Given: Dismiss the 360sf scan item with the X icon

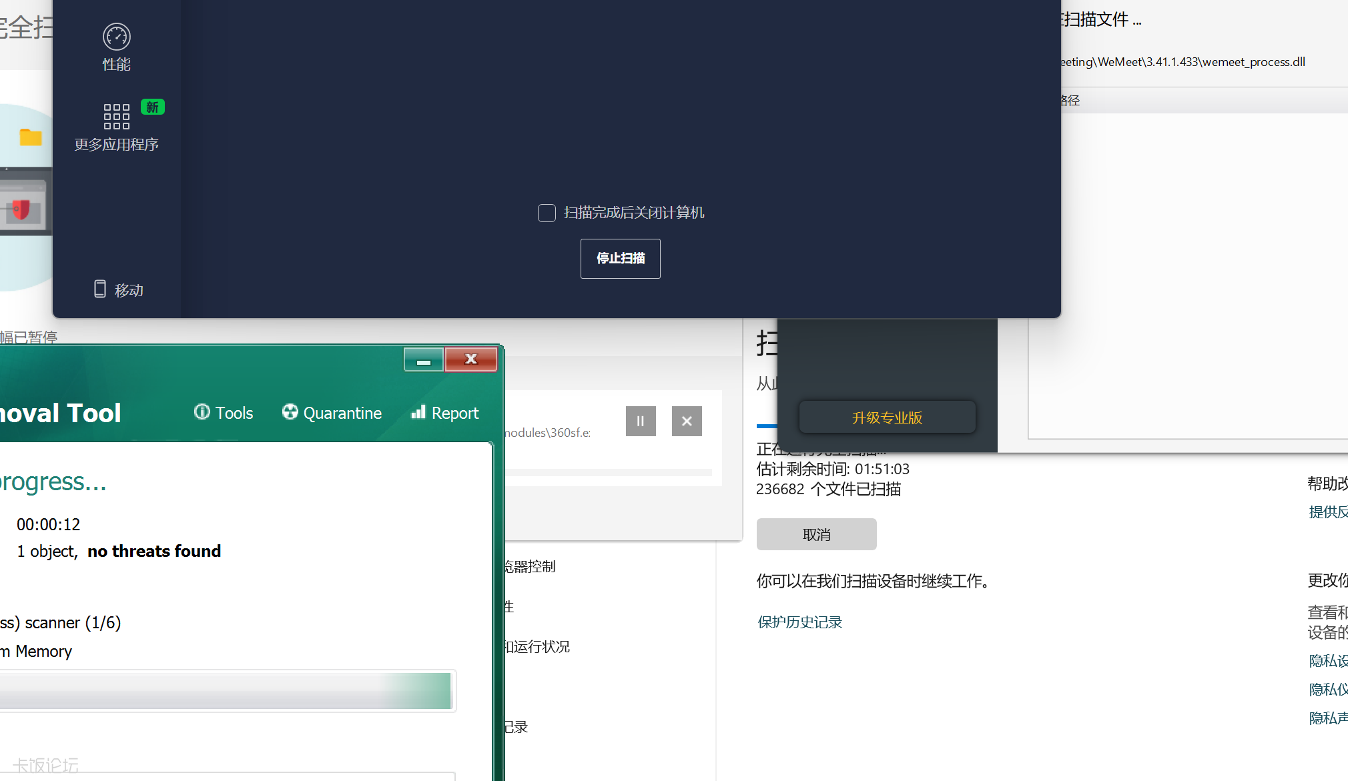Looking at the screenshot, I should pyautogui.click(x=686, y=421).
